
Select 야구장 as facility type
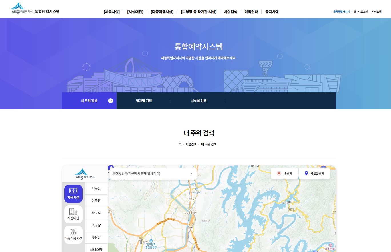click(96, 201)
